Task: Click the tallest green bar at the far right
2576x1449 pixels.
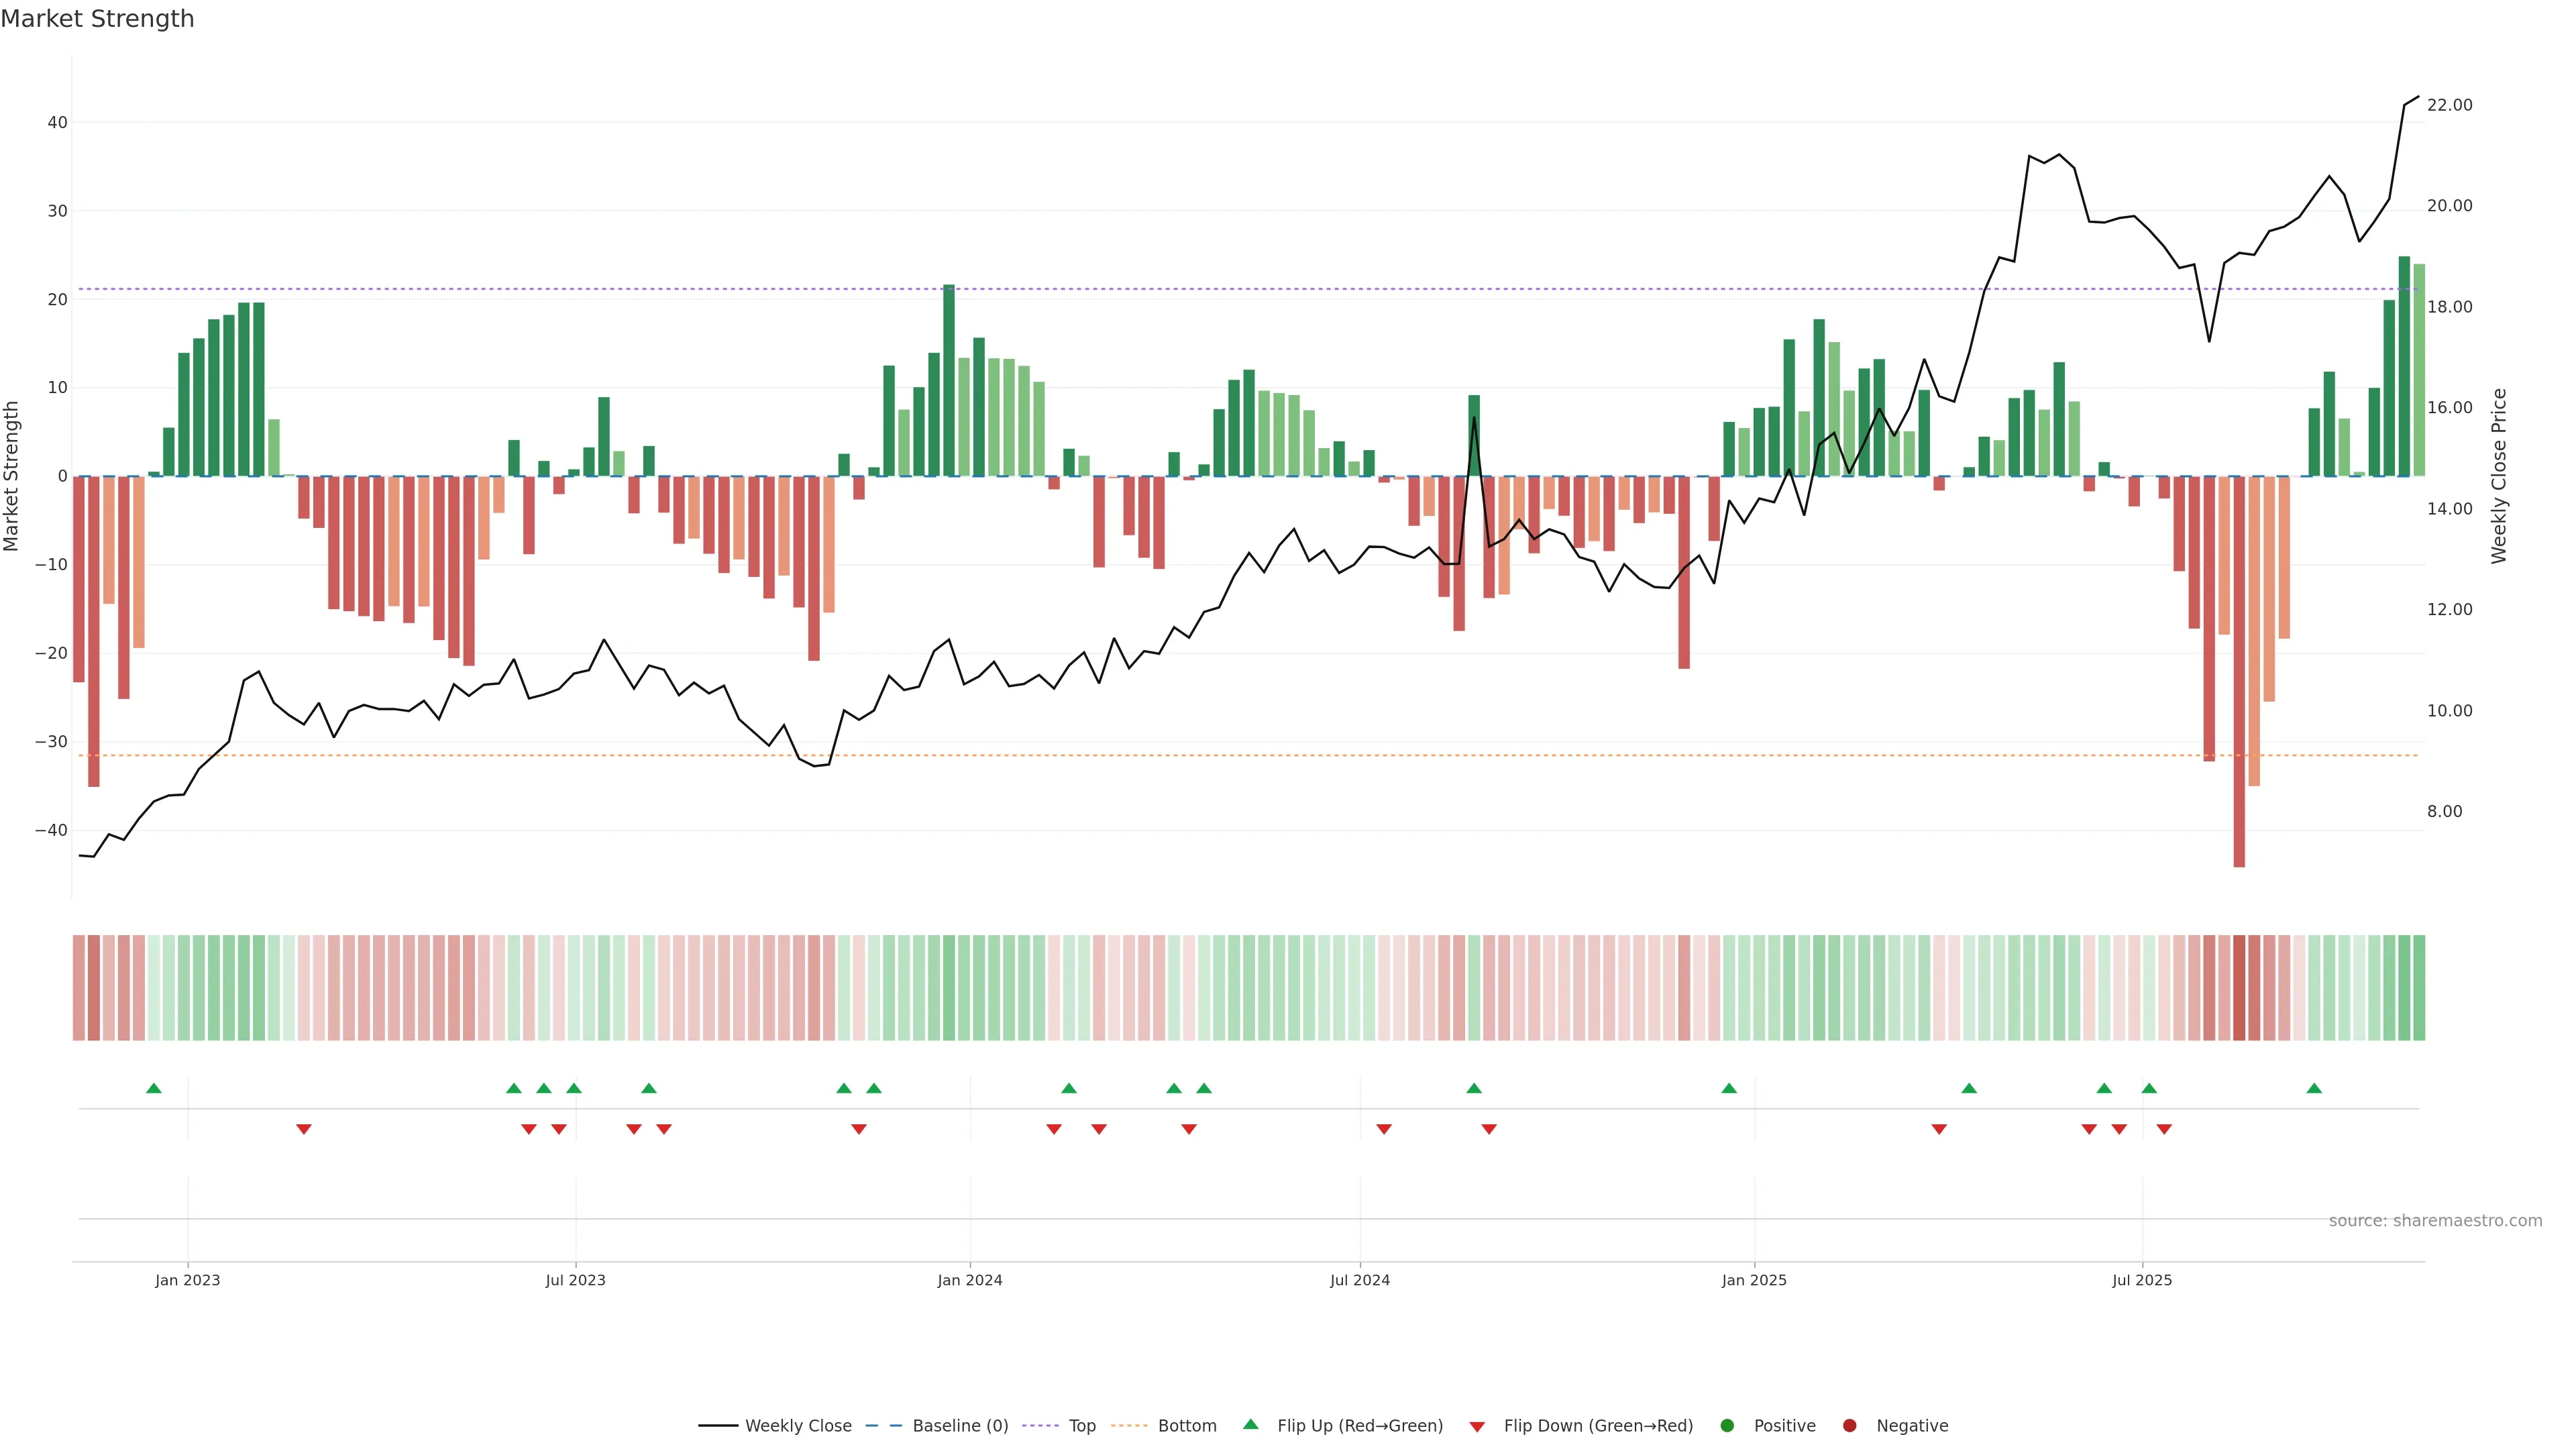Action: [2404, 365]
